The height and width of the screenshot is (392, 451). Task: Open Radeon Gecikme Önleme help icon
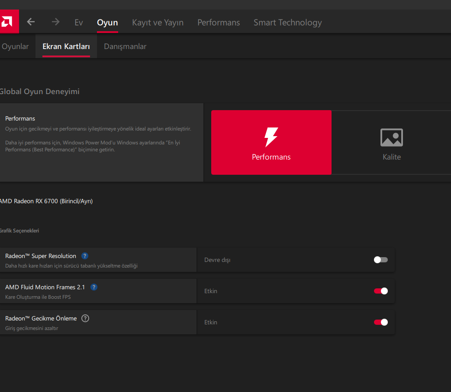pyautogui.click(x=85, y=318)
